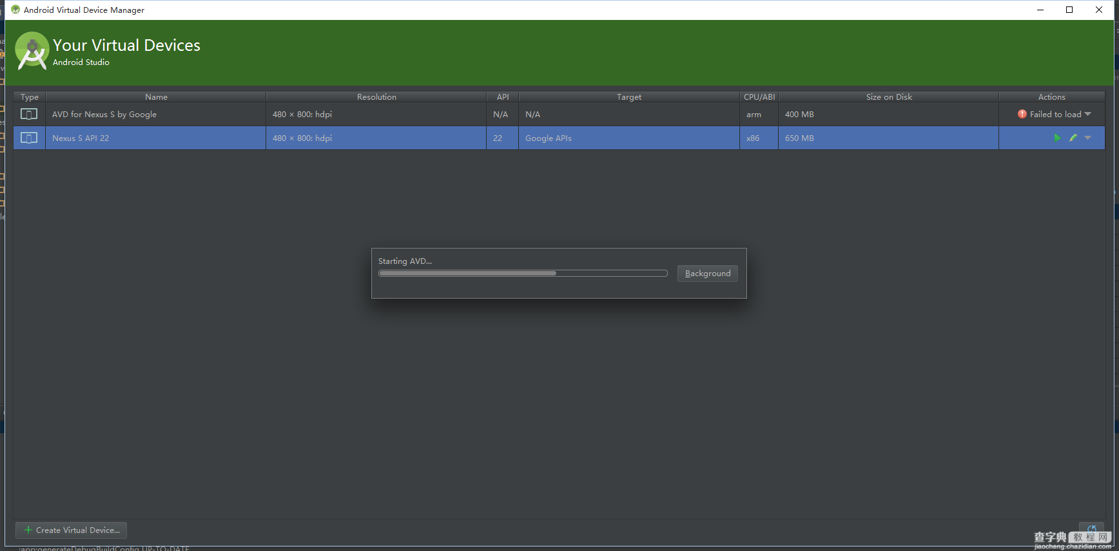
Task: Click the N/A API cell of the first AVD
Action: 503,114
